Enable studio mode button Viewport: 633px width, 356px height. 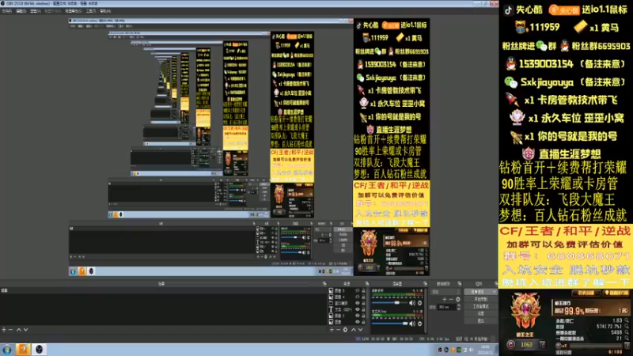tap(481, 306)
